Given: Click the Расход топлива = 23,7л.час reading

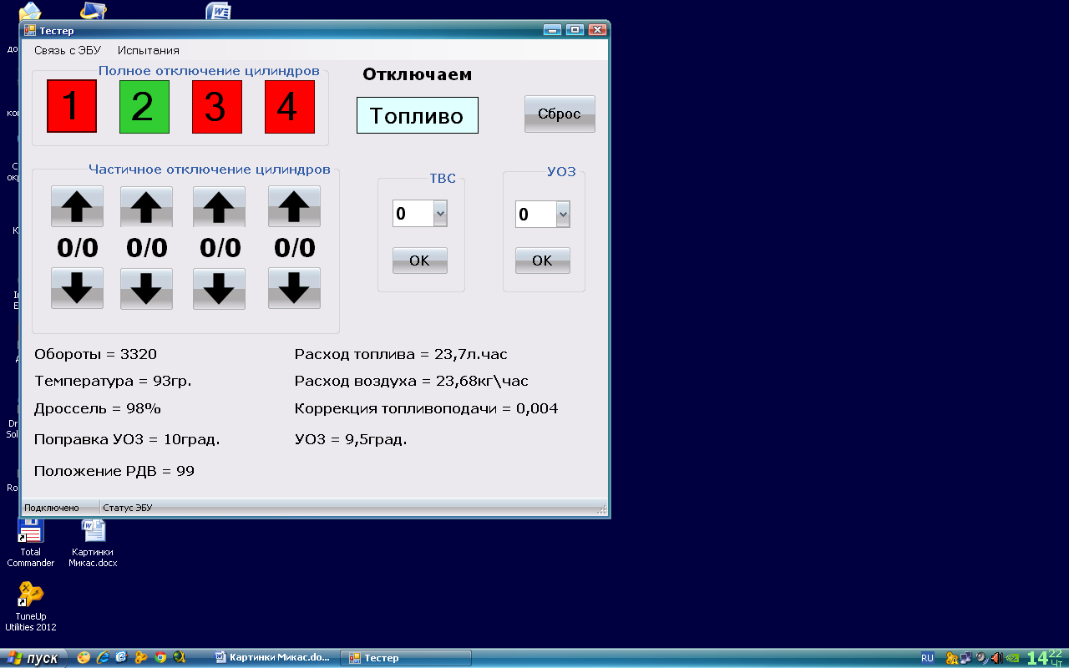Looking at the screenshot, I should click(x=401, y=354).
